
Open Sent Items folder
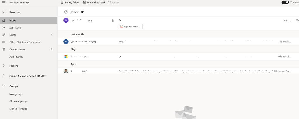(29, 28)
